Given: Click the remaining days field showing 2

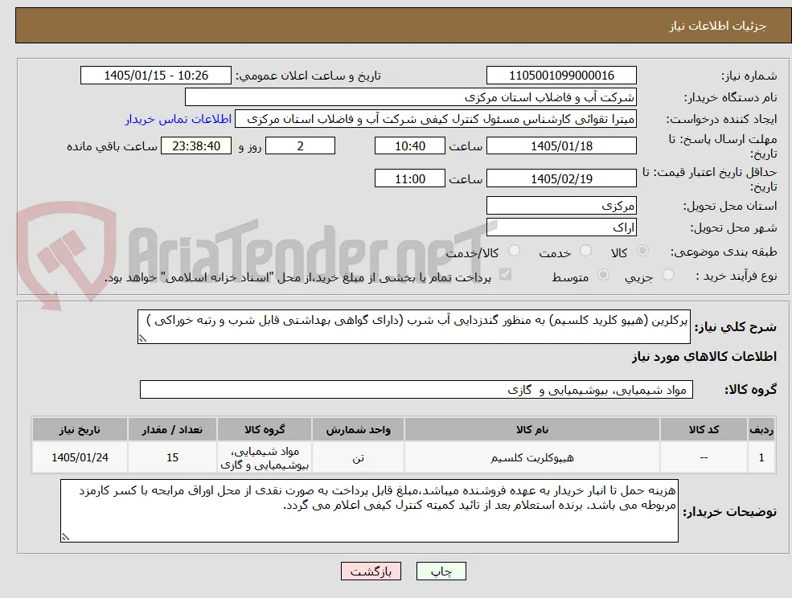Looking at the screenshot, I should (300, 146).
